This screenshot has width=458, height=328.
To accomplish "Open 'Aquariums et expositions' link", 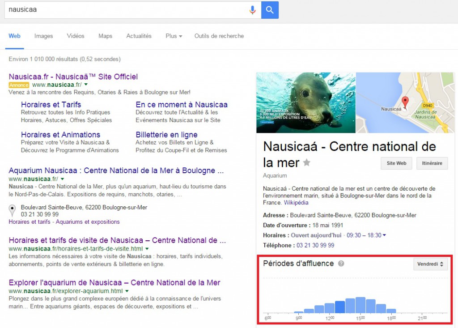I will point(88,222).
